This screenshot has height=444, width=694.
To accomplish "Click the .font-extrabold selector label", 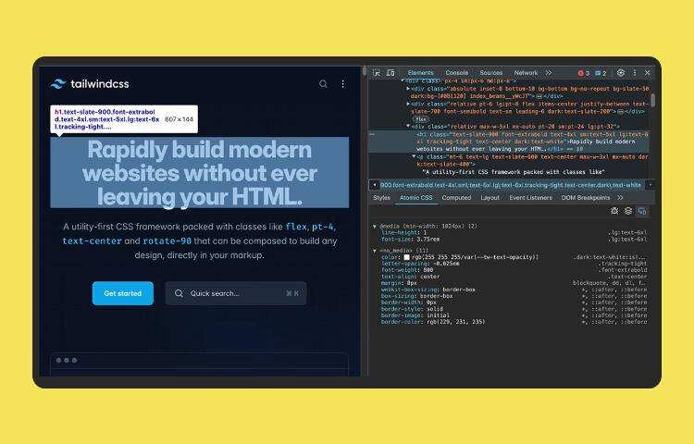I will tap(624, 270).
